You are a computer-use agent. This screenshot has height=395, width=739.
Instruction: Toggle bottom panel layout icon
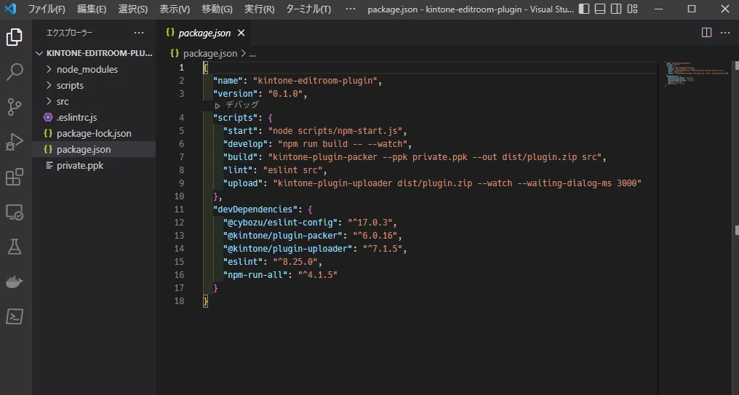coord(600,9)
